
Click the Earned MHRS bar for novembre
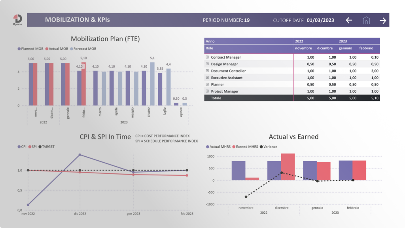[x=252, y=179]
